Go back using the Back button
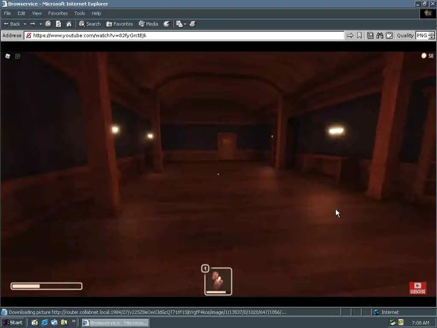 (x=12, y=24)
